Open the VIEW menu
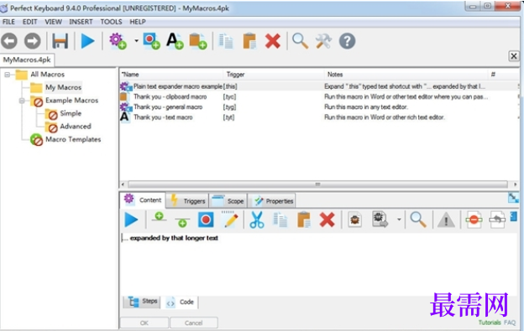This screenshot has width=524, height=331. [54, 22]
